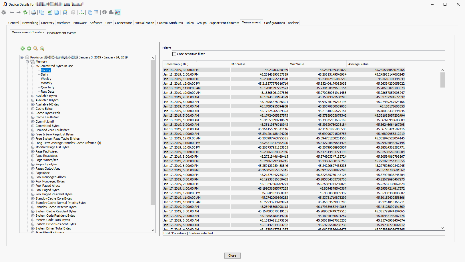This screenshot has width=465, height=262.
Task: Click the line graph toolbar icon
Action: pyautogui.click(x=118, y=12)
